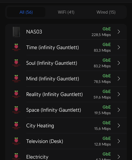Screen dimensions: 132x160
Task: Expand Television (Desk) chevron arrow
Action: tap(119, 141)
